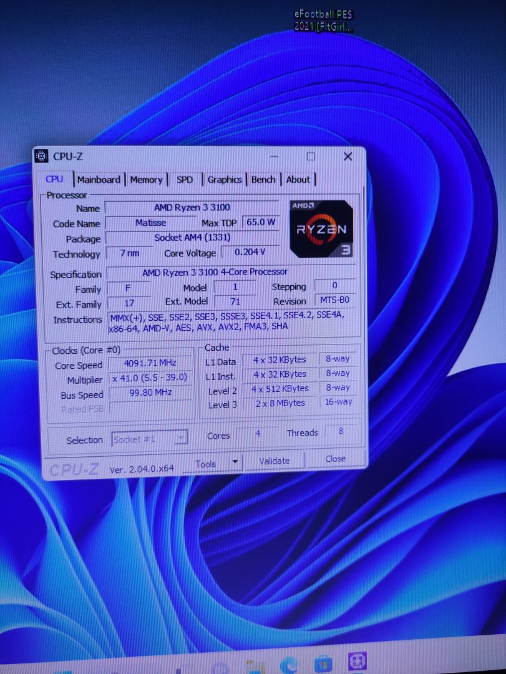Image resolution: width=506 pixels, height=674 pixels.
Task: Click the L1 Inst. value 4 x 32 KBytes
Action: 280,374
